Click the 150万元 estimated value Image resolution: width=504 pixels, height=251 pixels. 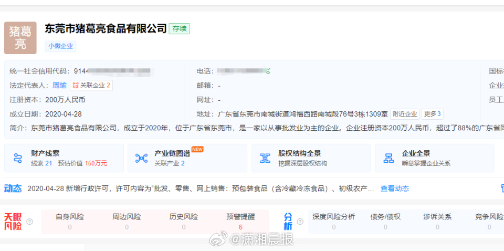96,163
